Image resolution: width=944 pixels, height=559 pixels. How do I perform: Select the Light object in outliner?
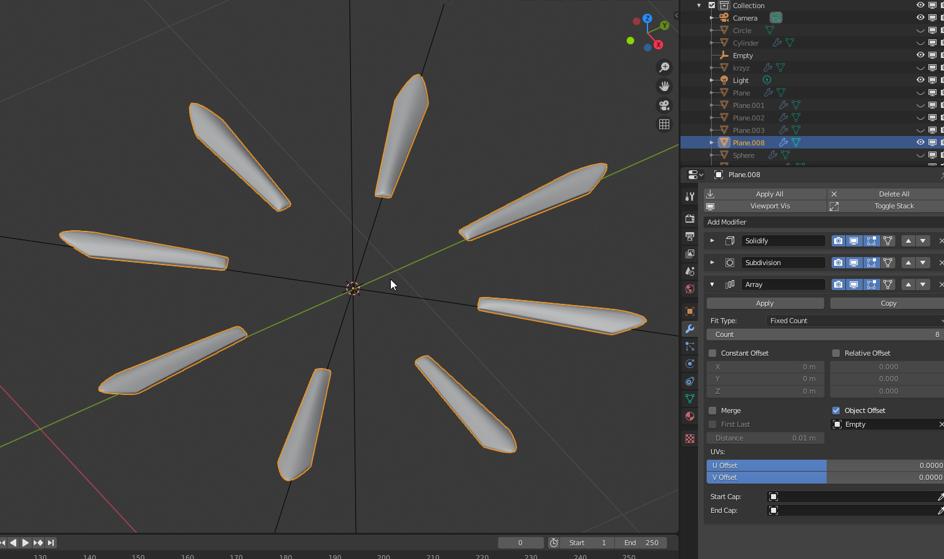pyautogui.click(x=740, y=80)
